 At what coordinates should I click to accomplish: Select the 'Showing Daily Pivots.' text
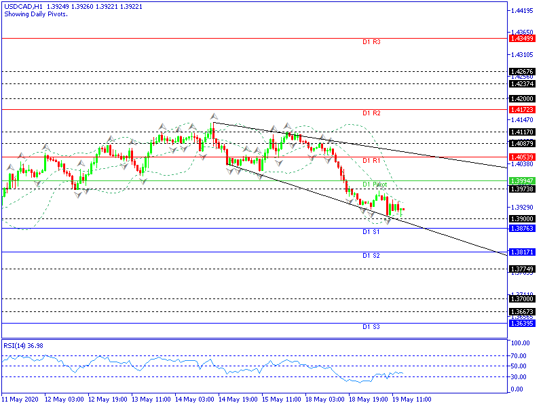tap(35, 14)
